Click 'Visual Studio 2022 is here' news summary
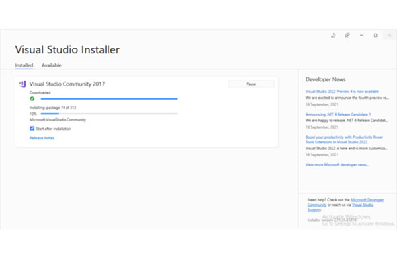This screenshot has width=397, height=264. (346, 148)
